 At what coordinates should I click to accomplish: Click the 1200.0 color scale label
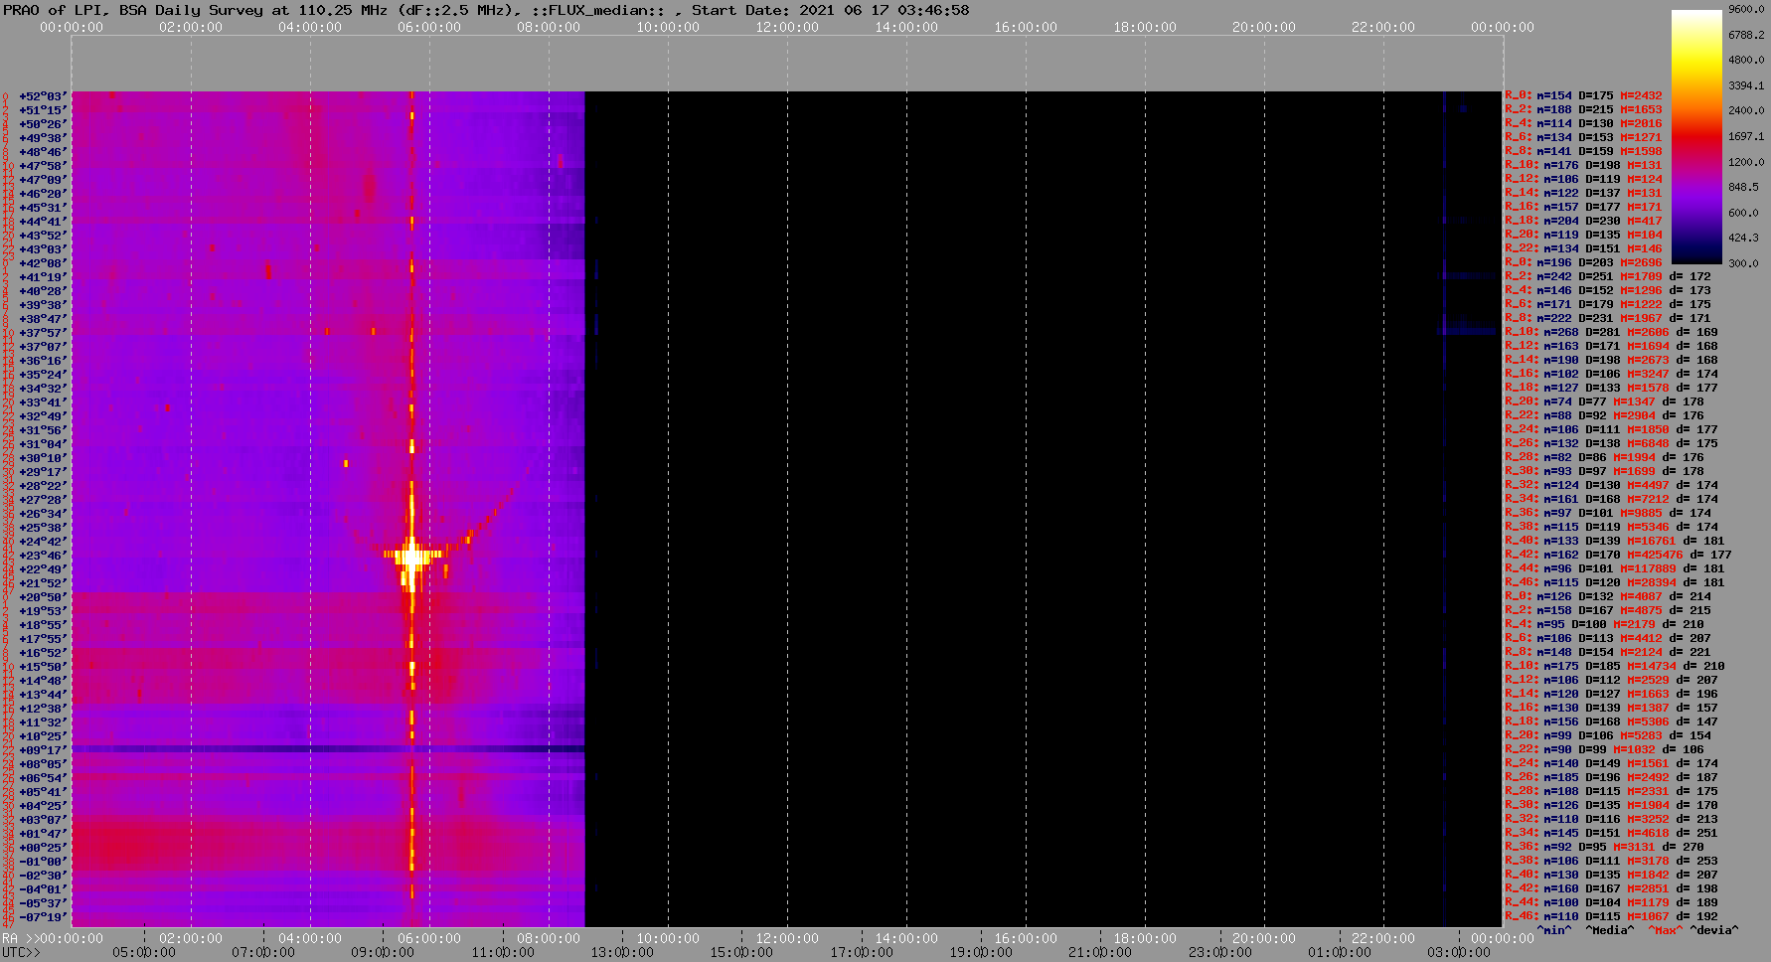click(1746, 162)
